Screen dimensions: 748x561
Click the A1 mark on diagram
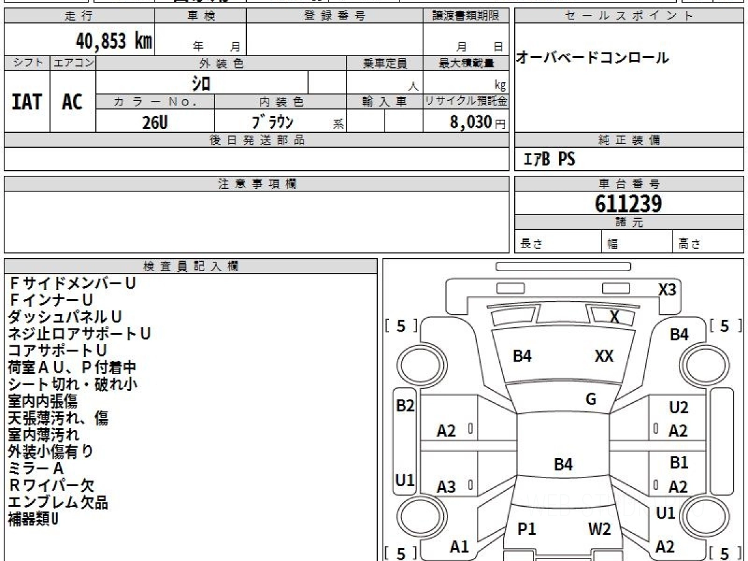click(x=459, y=547)
